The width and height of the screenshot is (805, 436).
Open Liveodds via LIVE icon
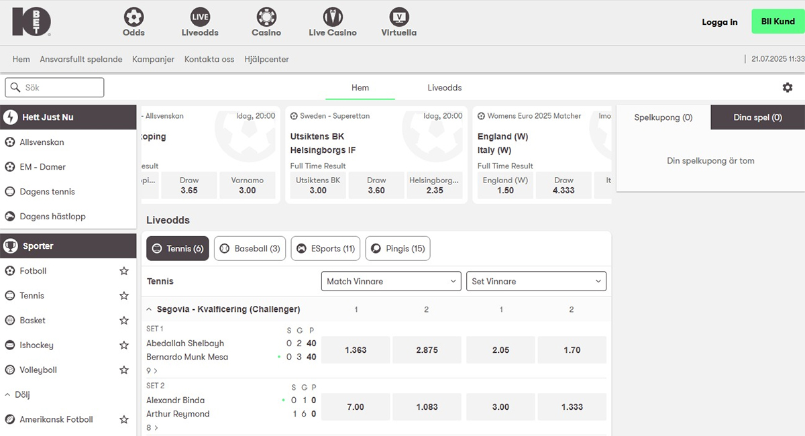200,17
